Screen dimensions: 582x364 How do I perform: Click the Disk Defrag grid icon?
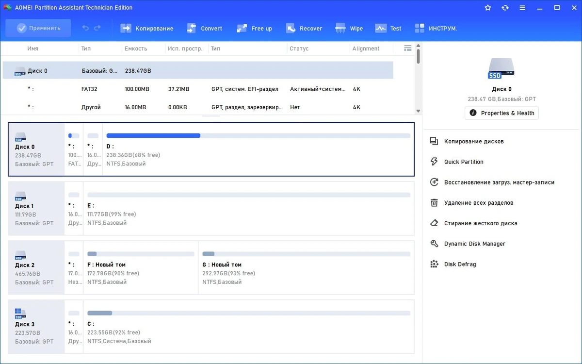point(435,264)
